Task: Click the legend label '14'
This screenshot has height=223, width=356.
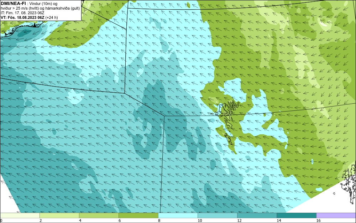Action: click(x=279, y=221)
